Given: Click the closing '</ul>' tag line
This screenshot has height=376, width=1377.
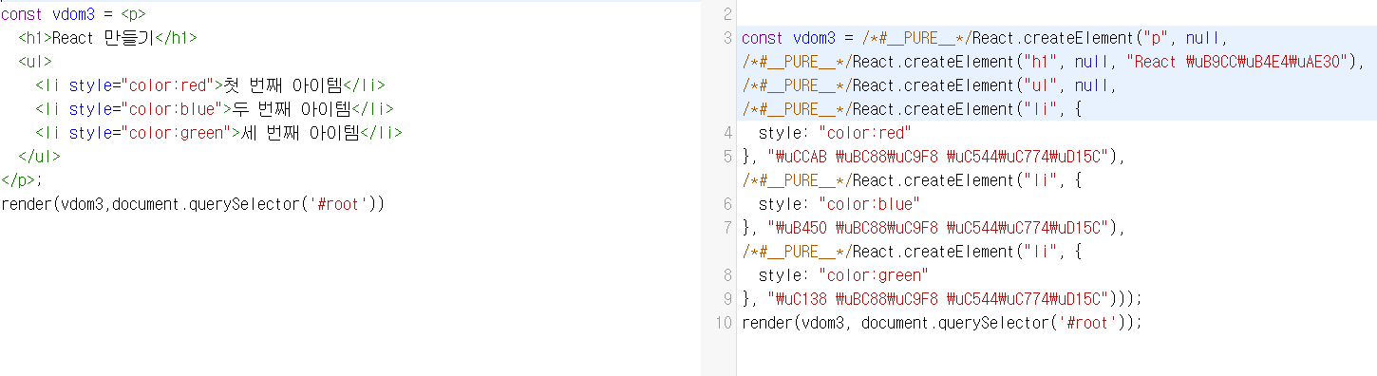Looking at the screenshot, I should coord(39,157).
